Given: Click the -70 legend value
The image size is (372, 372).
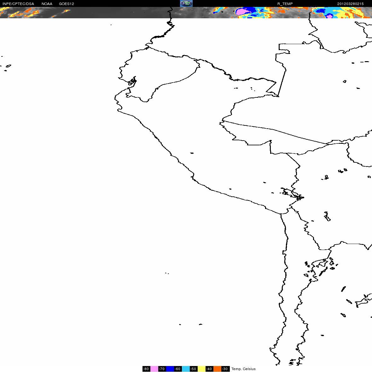Looking at the screenshot, I should (162, 369).
